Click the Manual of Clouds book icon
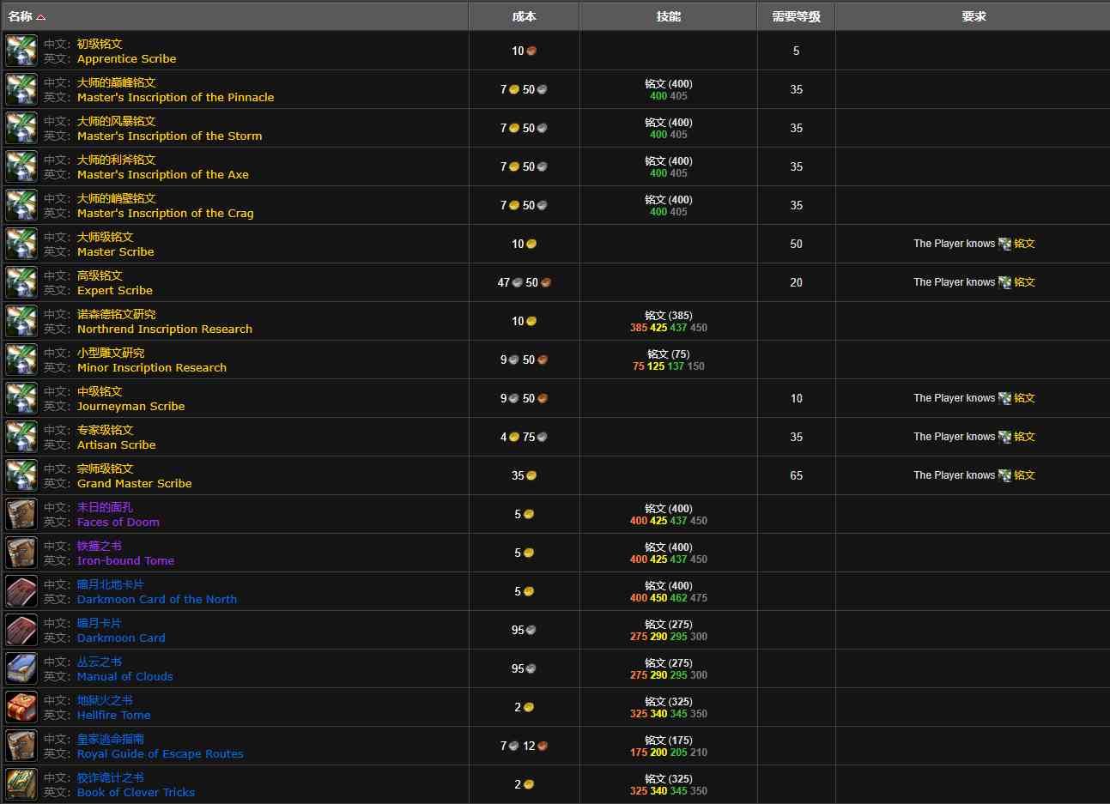Viewport: 1110px width, 804px height. (21, 668)
